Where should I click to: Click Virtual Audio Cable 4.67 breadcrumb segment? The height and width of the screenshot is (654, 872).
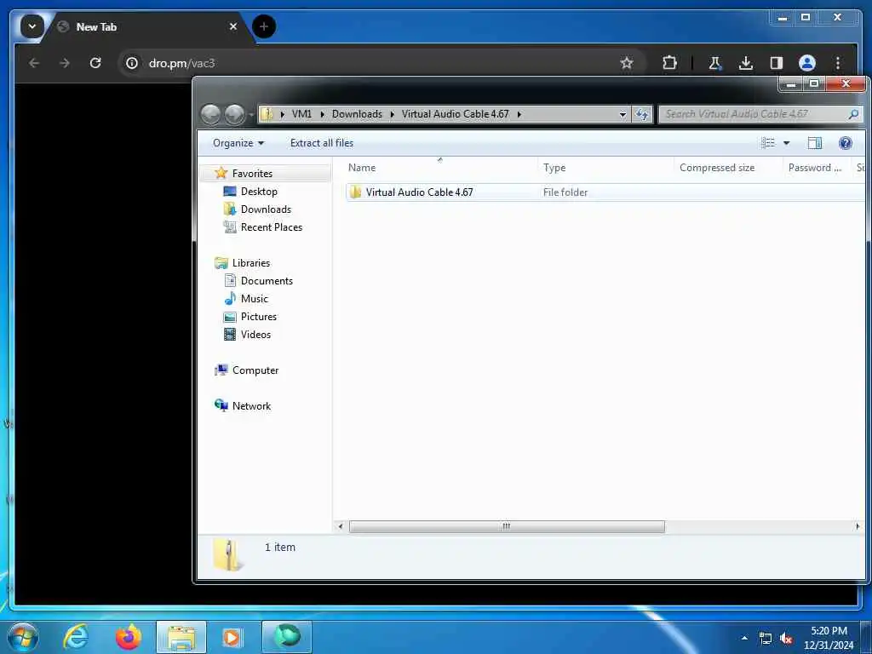pyautogui.click(x=455, y=114)
